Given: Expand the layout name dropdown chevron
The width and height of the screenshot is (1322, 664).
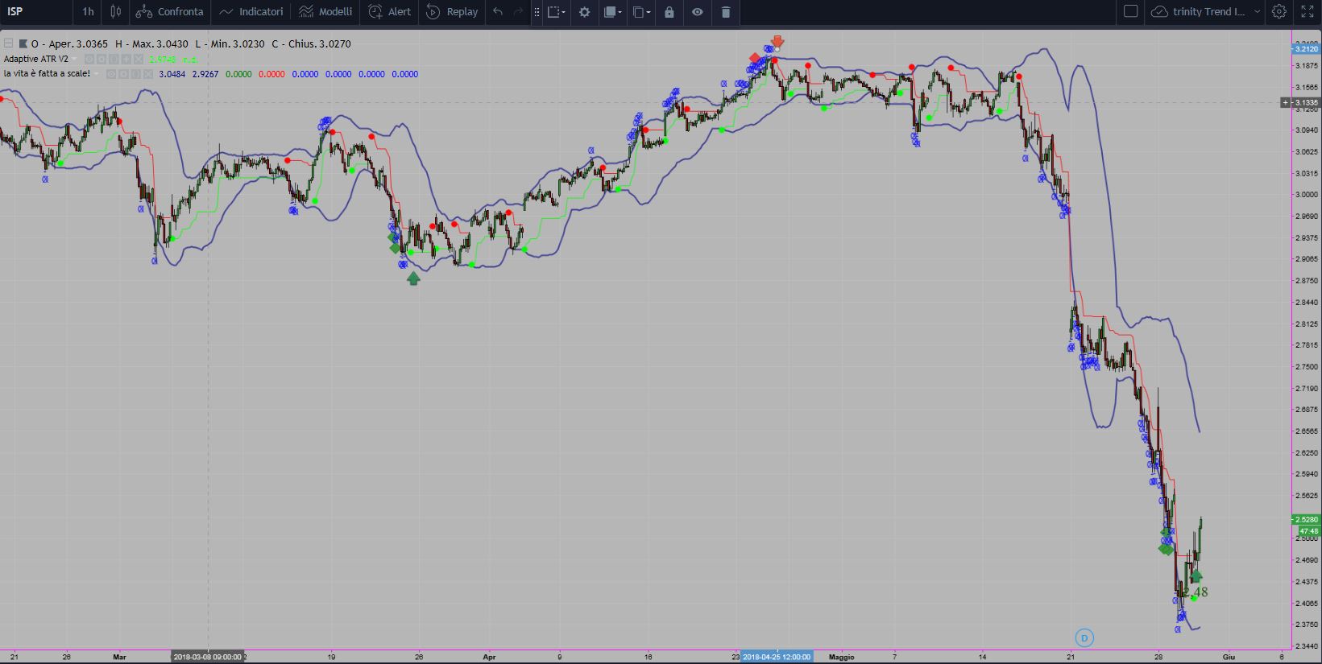Looking at the screenshot, I should coord(1257,11).
